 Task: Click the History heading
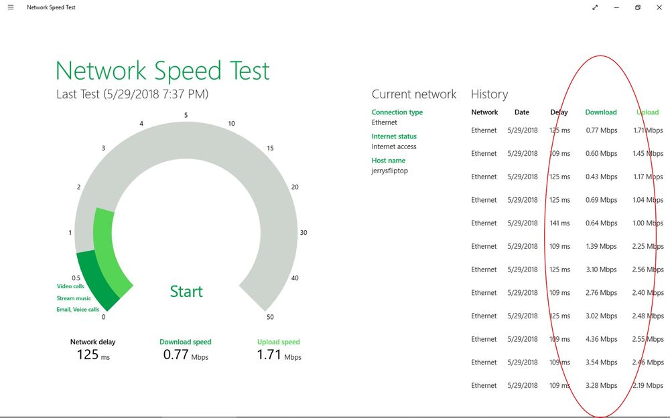click(x=490, y=94)
